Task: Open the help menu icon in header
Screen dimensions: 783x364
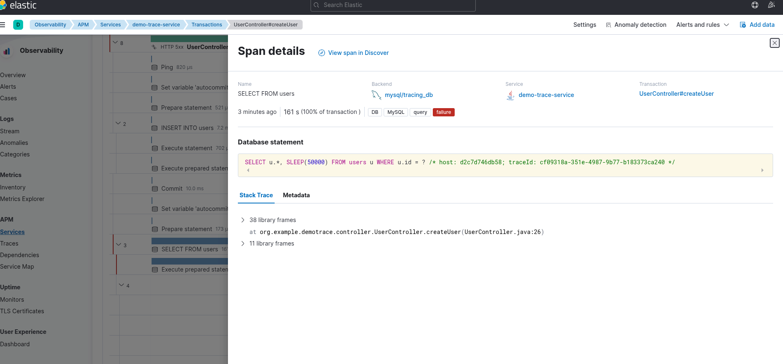Action: click(x=755, y=5)
